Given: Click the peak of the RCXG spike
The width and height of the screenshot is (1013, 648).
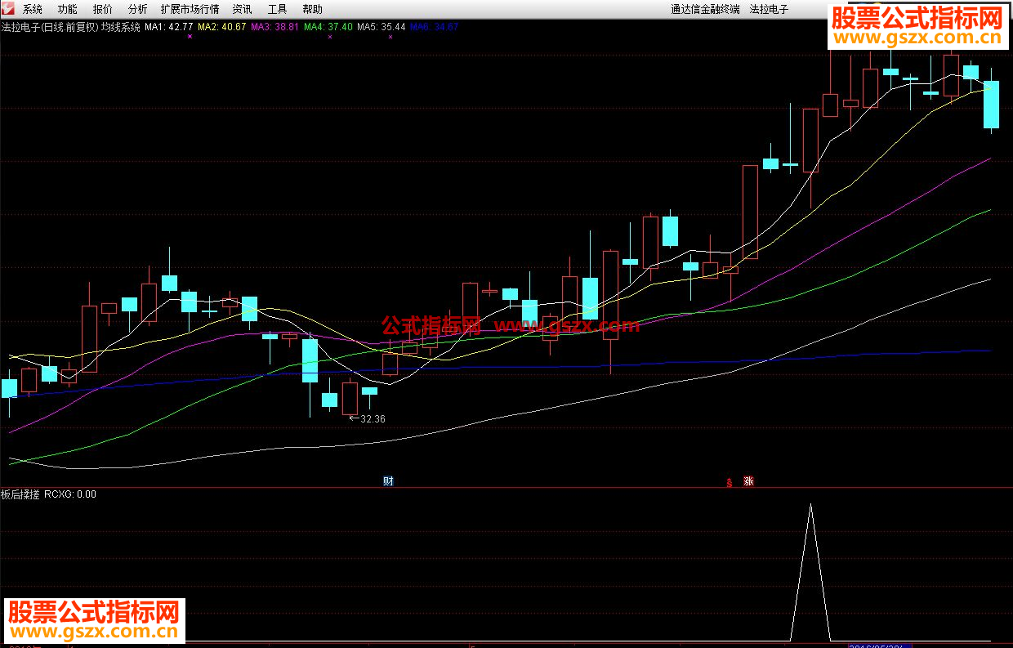Looking at the screenshot, I should pyautogui.click(x=810, y=505).
